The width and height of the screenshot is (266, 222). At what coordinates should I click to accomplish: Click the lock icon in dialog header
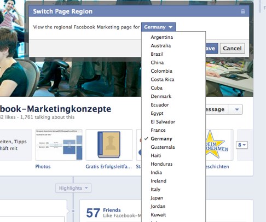pos(243,11)
